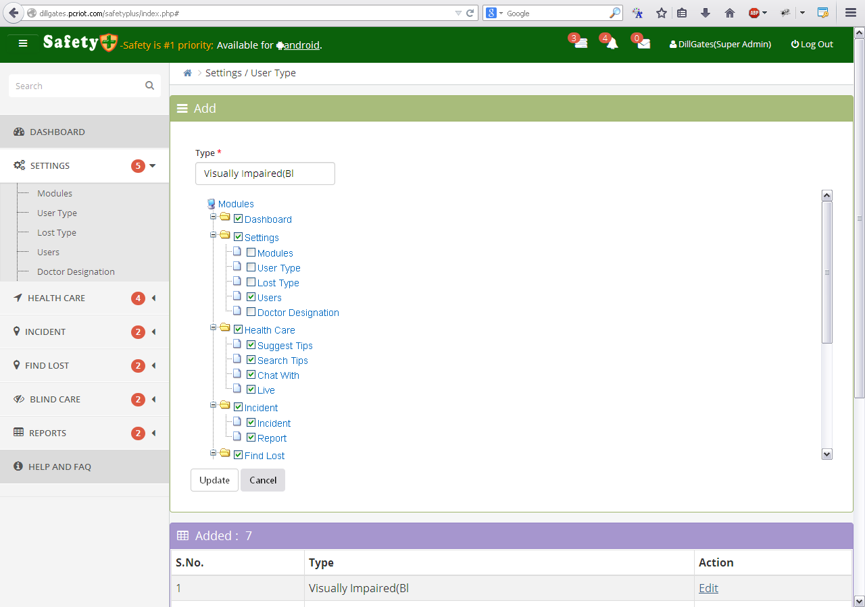Image resolution: width=865 pixels, height=607 pixels.
Task: Click the Dashboard folder icon in tree
Action: (x=225, y=217)
